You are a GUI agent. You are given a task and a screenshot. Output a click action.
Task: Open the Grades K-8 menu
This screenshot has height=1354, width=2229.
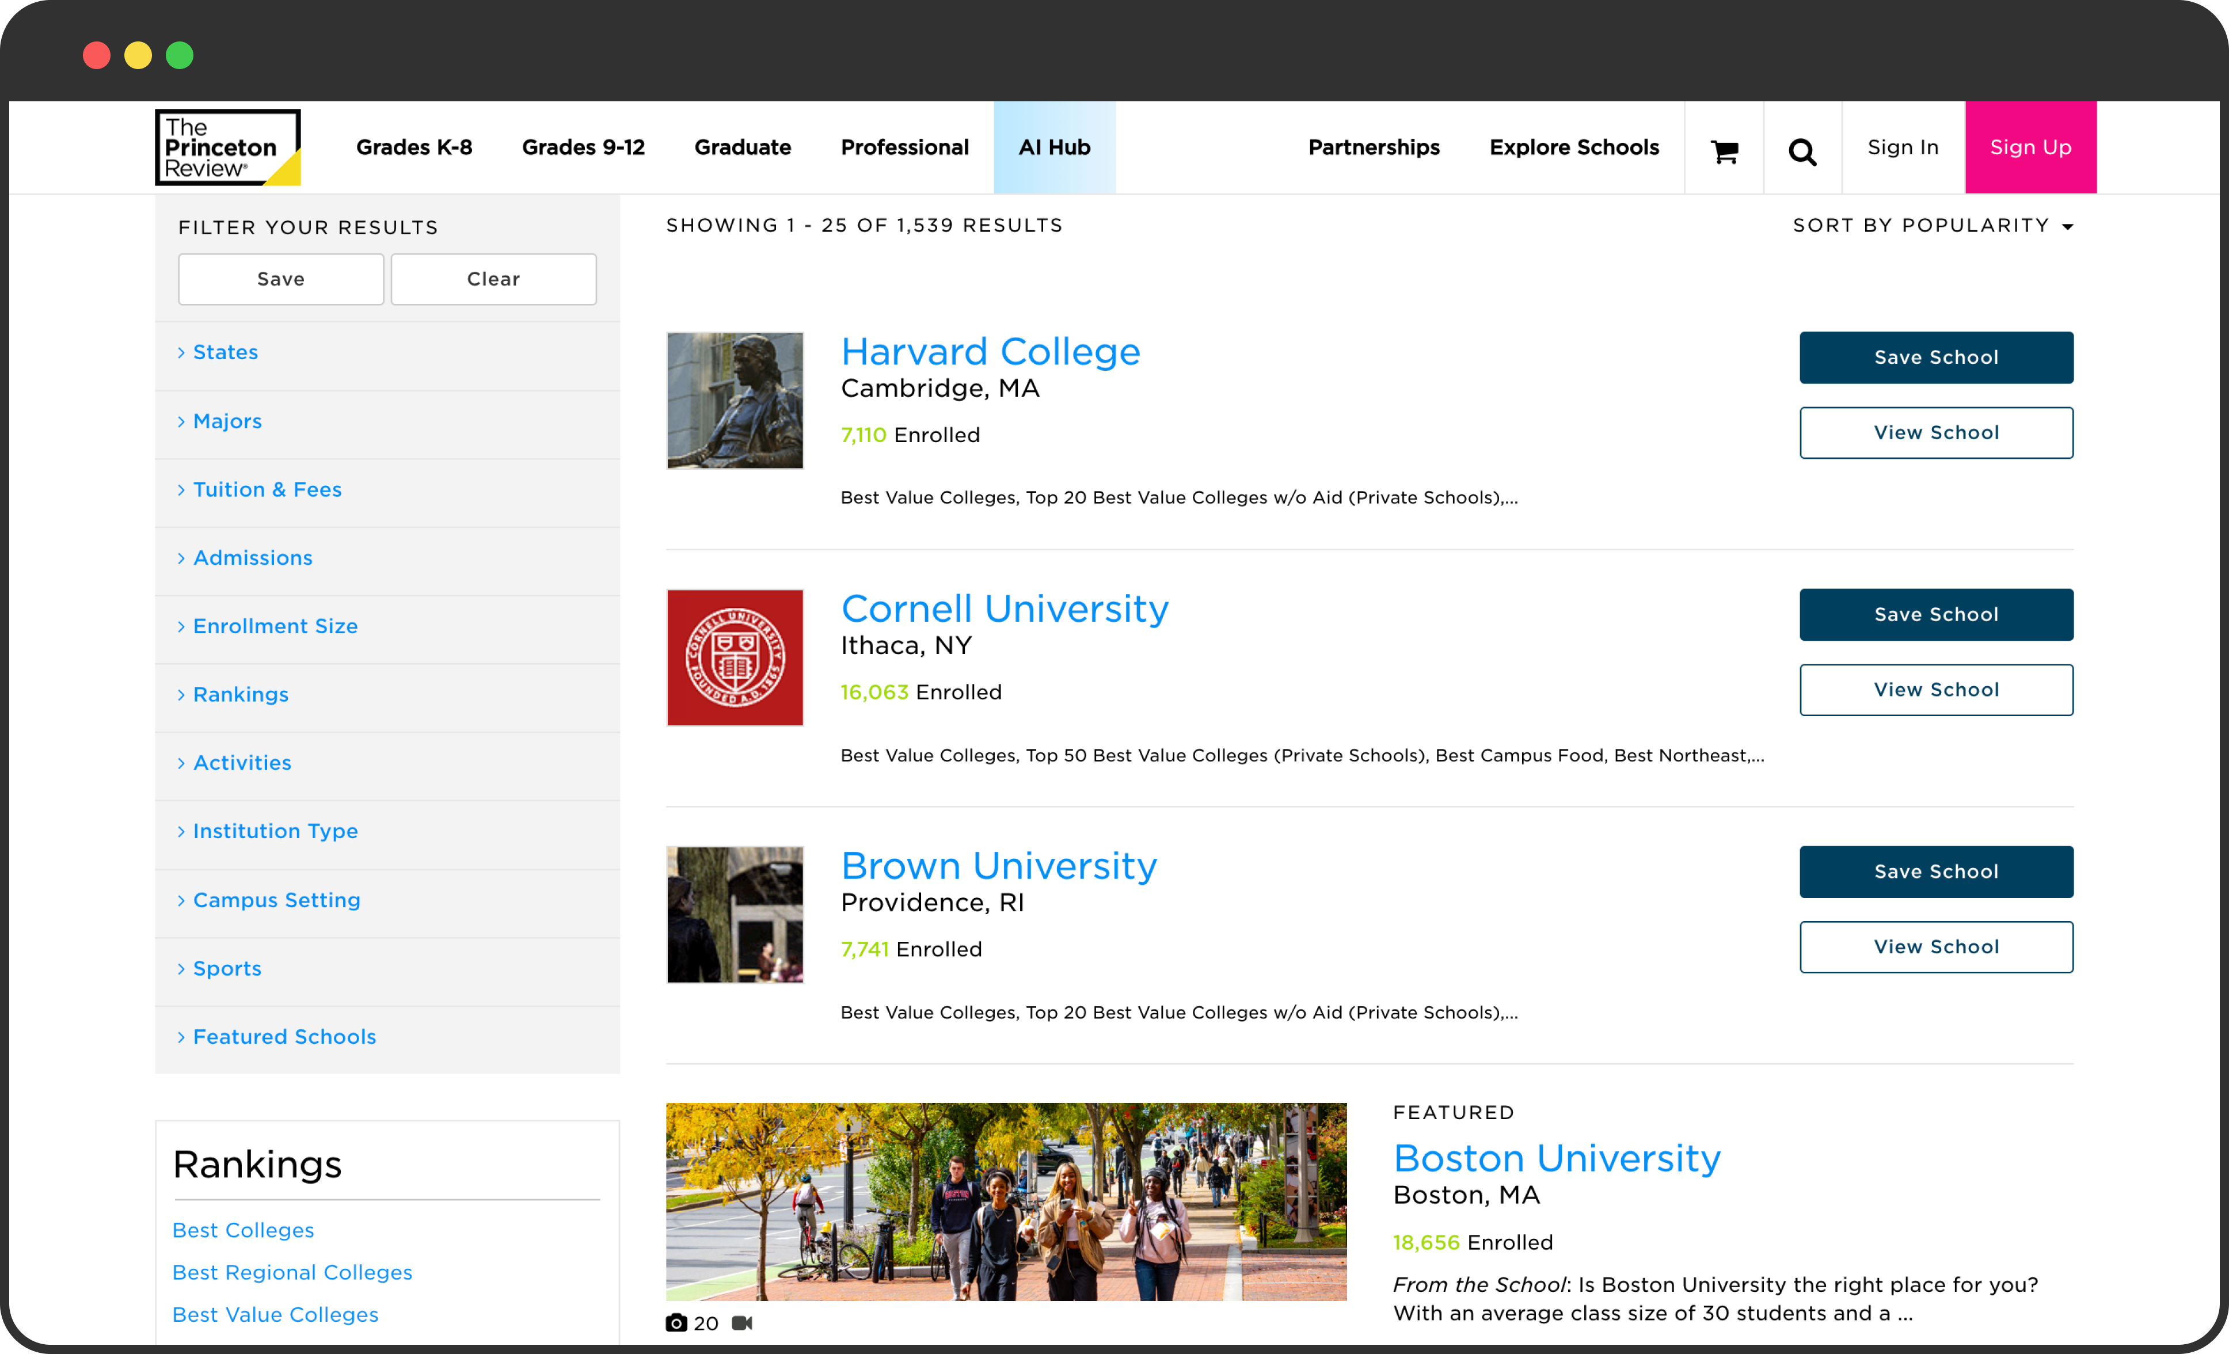click(x=414, y=147)
